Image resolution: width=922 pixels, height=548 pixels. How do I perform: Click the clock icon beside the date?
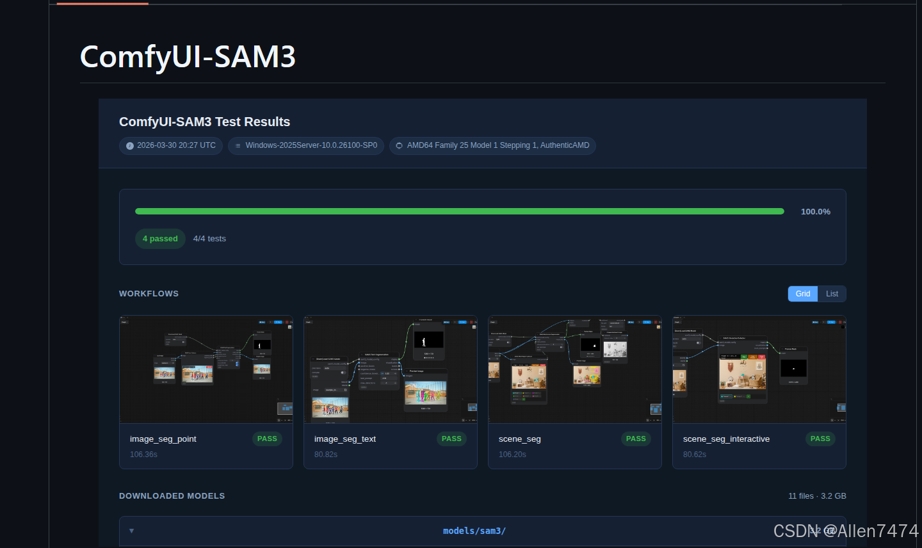[130, 146]
